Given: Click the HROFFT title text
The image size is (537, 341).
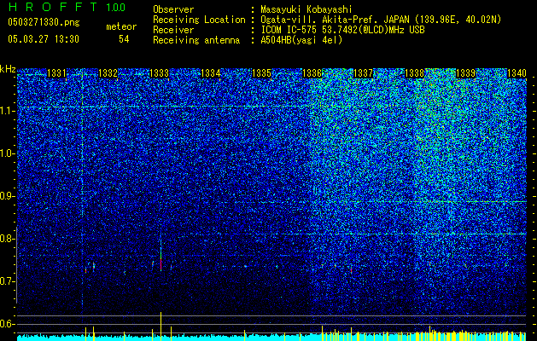Looking at the screenshot, I should [x=53, y=7].
